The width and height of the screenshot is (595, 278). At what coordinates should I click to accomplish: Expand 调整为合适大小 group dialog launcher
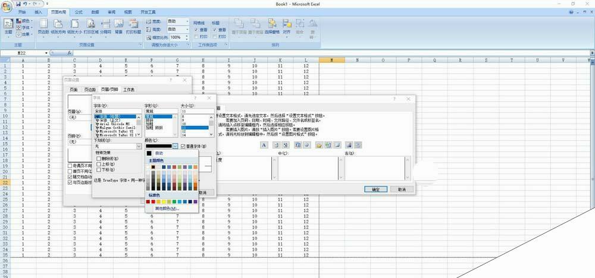click(188, 45)
